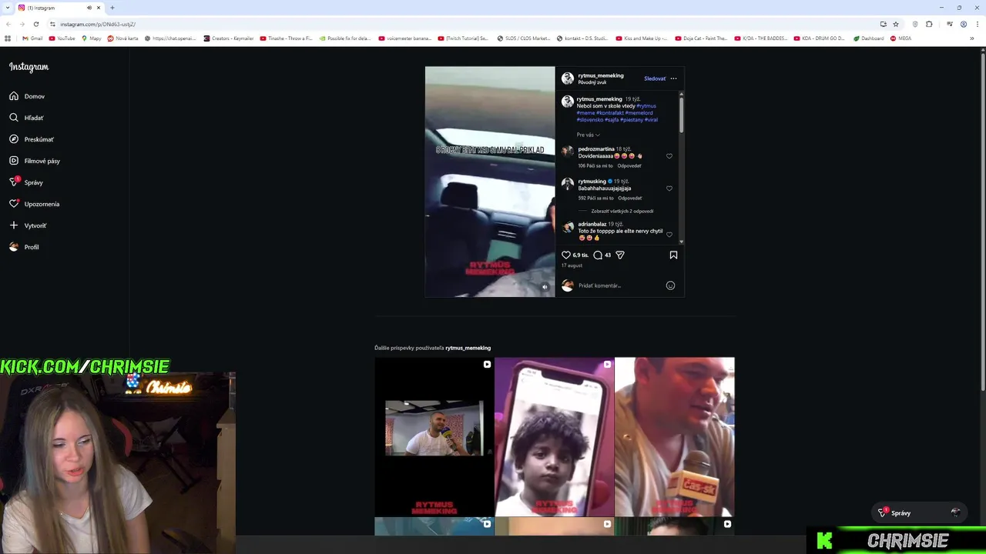Image resolution: width=986 pixels, height=554 pixels.
Task: Open the #piestany hashtag
Action: 632,120
